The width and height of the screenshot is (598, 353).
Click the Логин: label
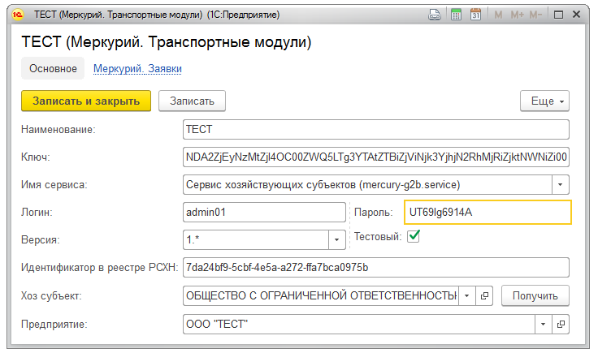coord(37,212)
